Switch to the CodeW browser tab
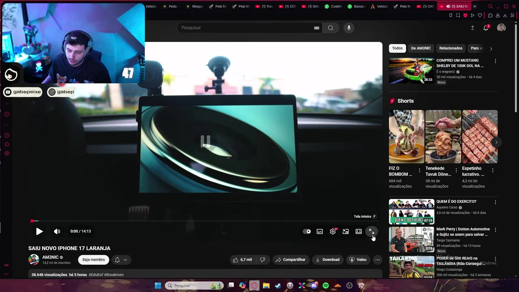The width and height of the screenshot is (519, 292). point(333,6)
